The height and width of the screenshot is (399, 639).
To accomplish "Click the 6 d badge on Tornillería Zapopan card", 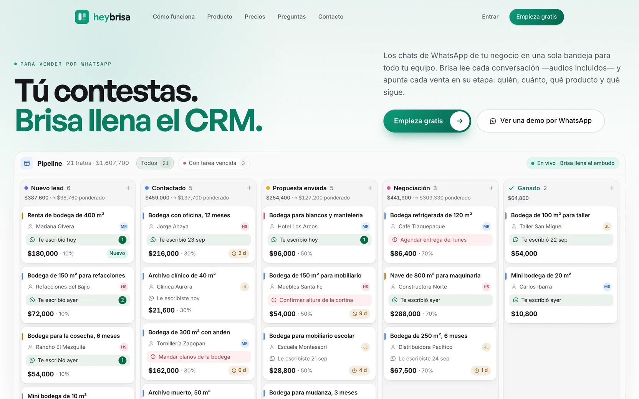I will click(239, 370).
